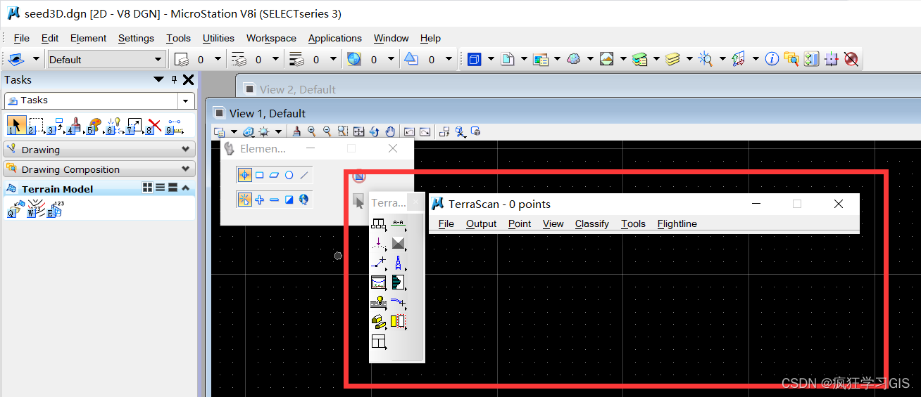The width and height of the screenshot is (921, 397).
Task: Open the Classify menu in TerraScan
Action: click(591, 223)
